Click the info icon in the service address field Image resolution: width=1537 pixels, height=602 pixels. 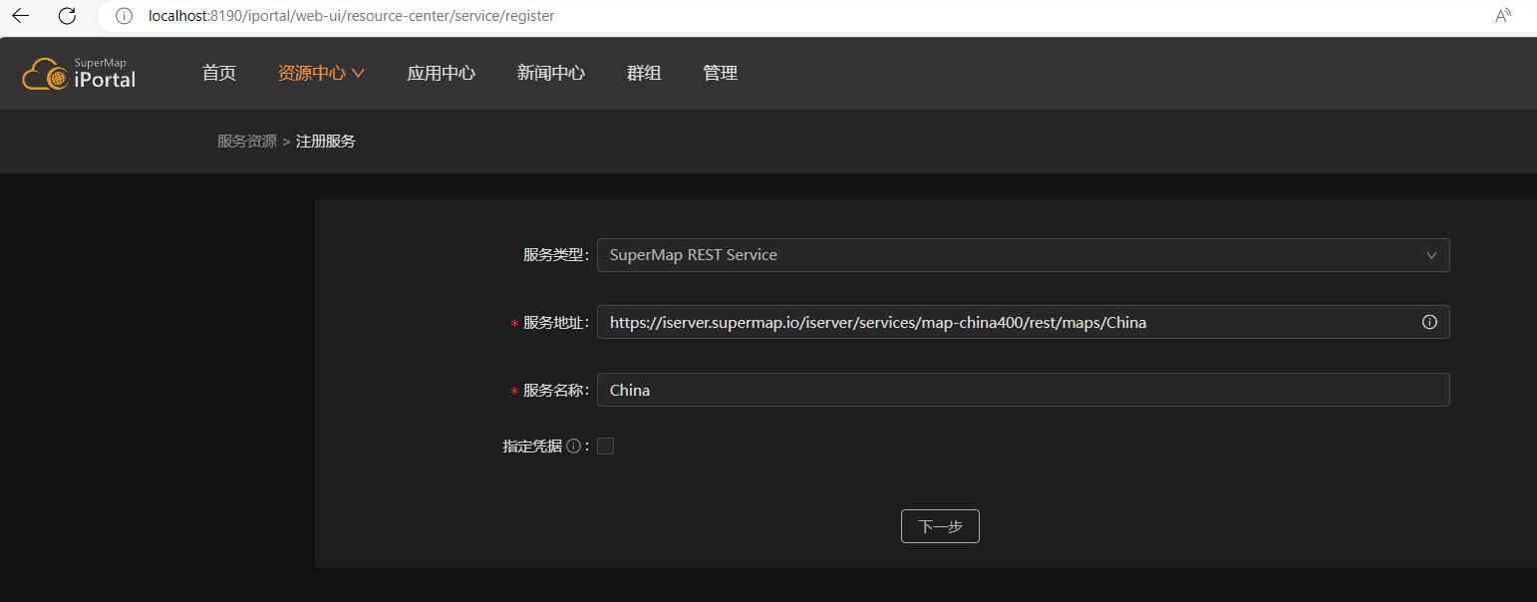[x=1429, y=321]
